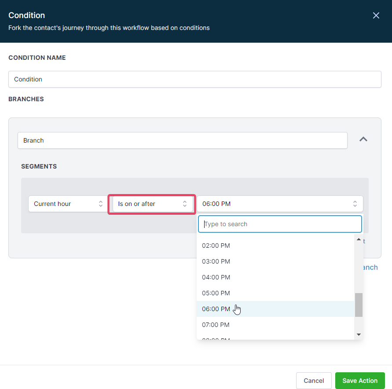Click scroll up arrow in time list
Viewport: 392px width, 389px height.
tap(359, 240)
